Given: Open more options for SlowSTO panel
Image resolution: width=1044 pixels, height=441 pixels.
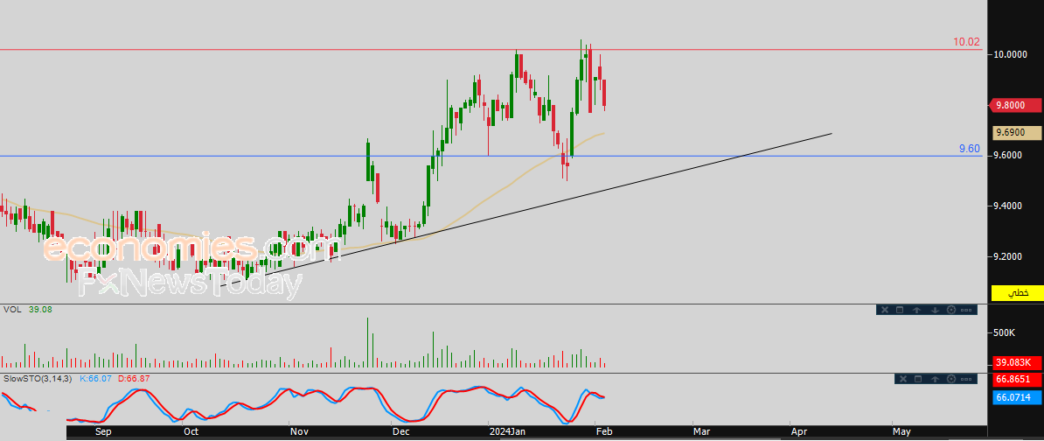Looking at the screenshot, I should (x=967, y=379).
